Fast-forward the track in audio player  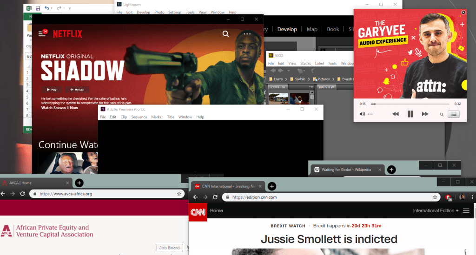(x=425, y=114)
